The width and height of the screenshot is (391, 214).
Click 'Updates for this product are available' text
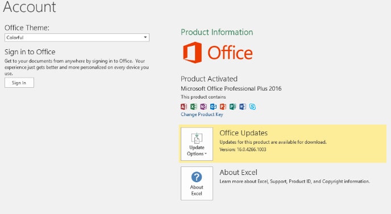pos(273,142)
